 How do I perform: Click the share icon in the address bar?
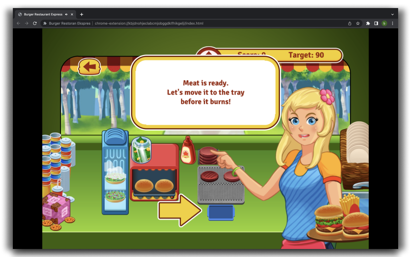(349, 23)
